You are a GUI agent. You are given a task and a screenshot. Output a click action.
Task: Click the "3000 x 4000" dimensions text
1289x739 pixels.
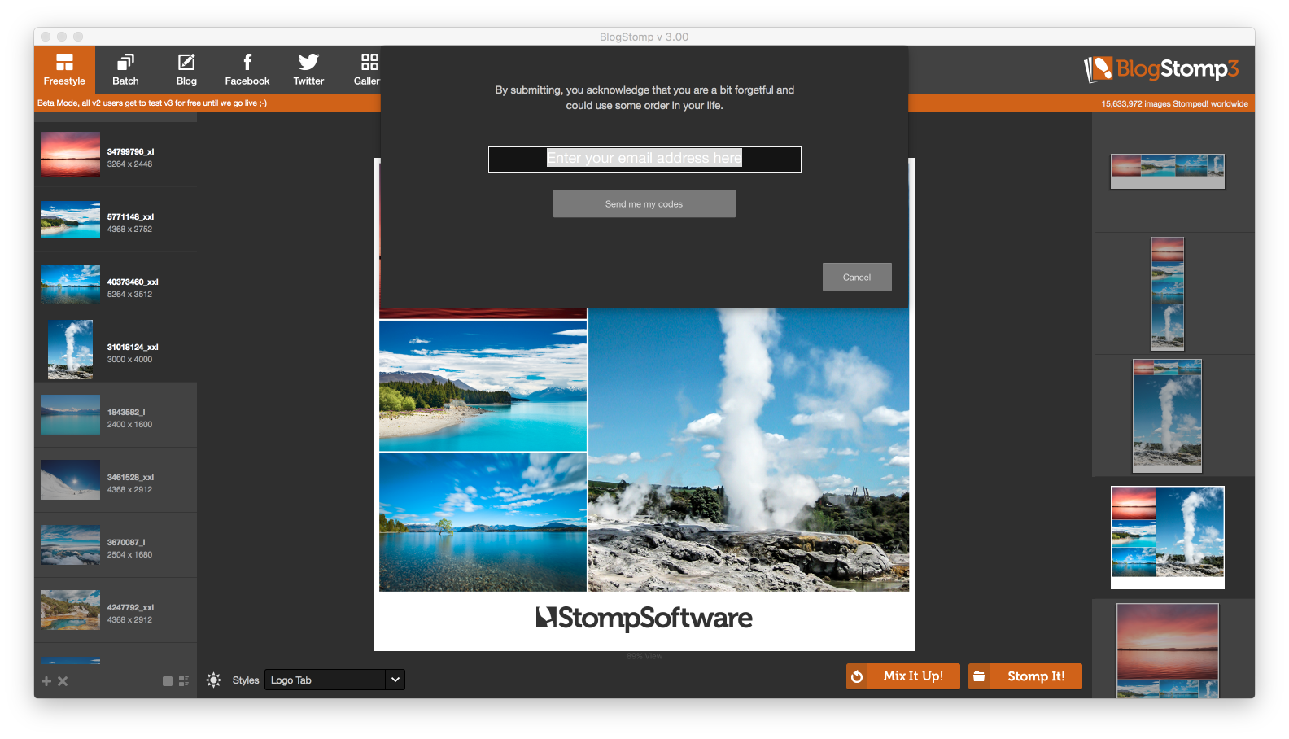pyautogui.click(x=129, y=360)
